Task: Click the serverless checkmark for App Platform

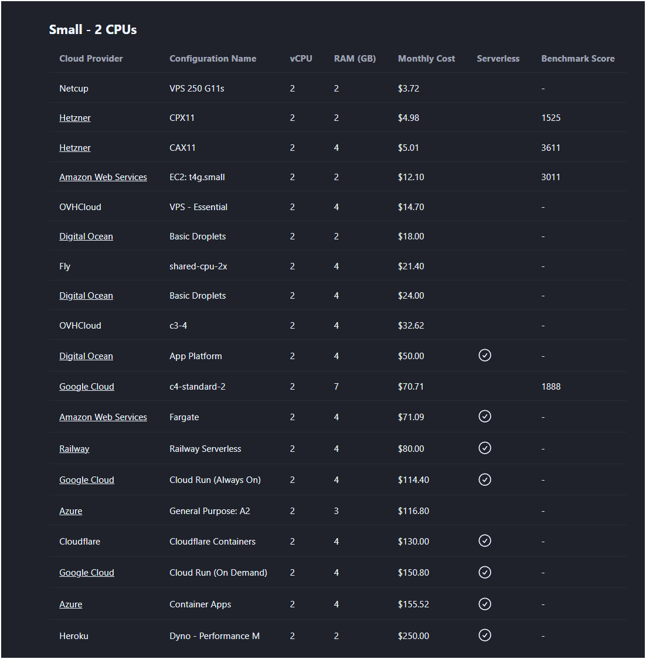Action: tap(485, 355)
